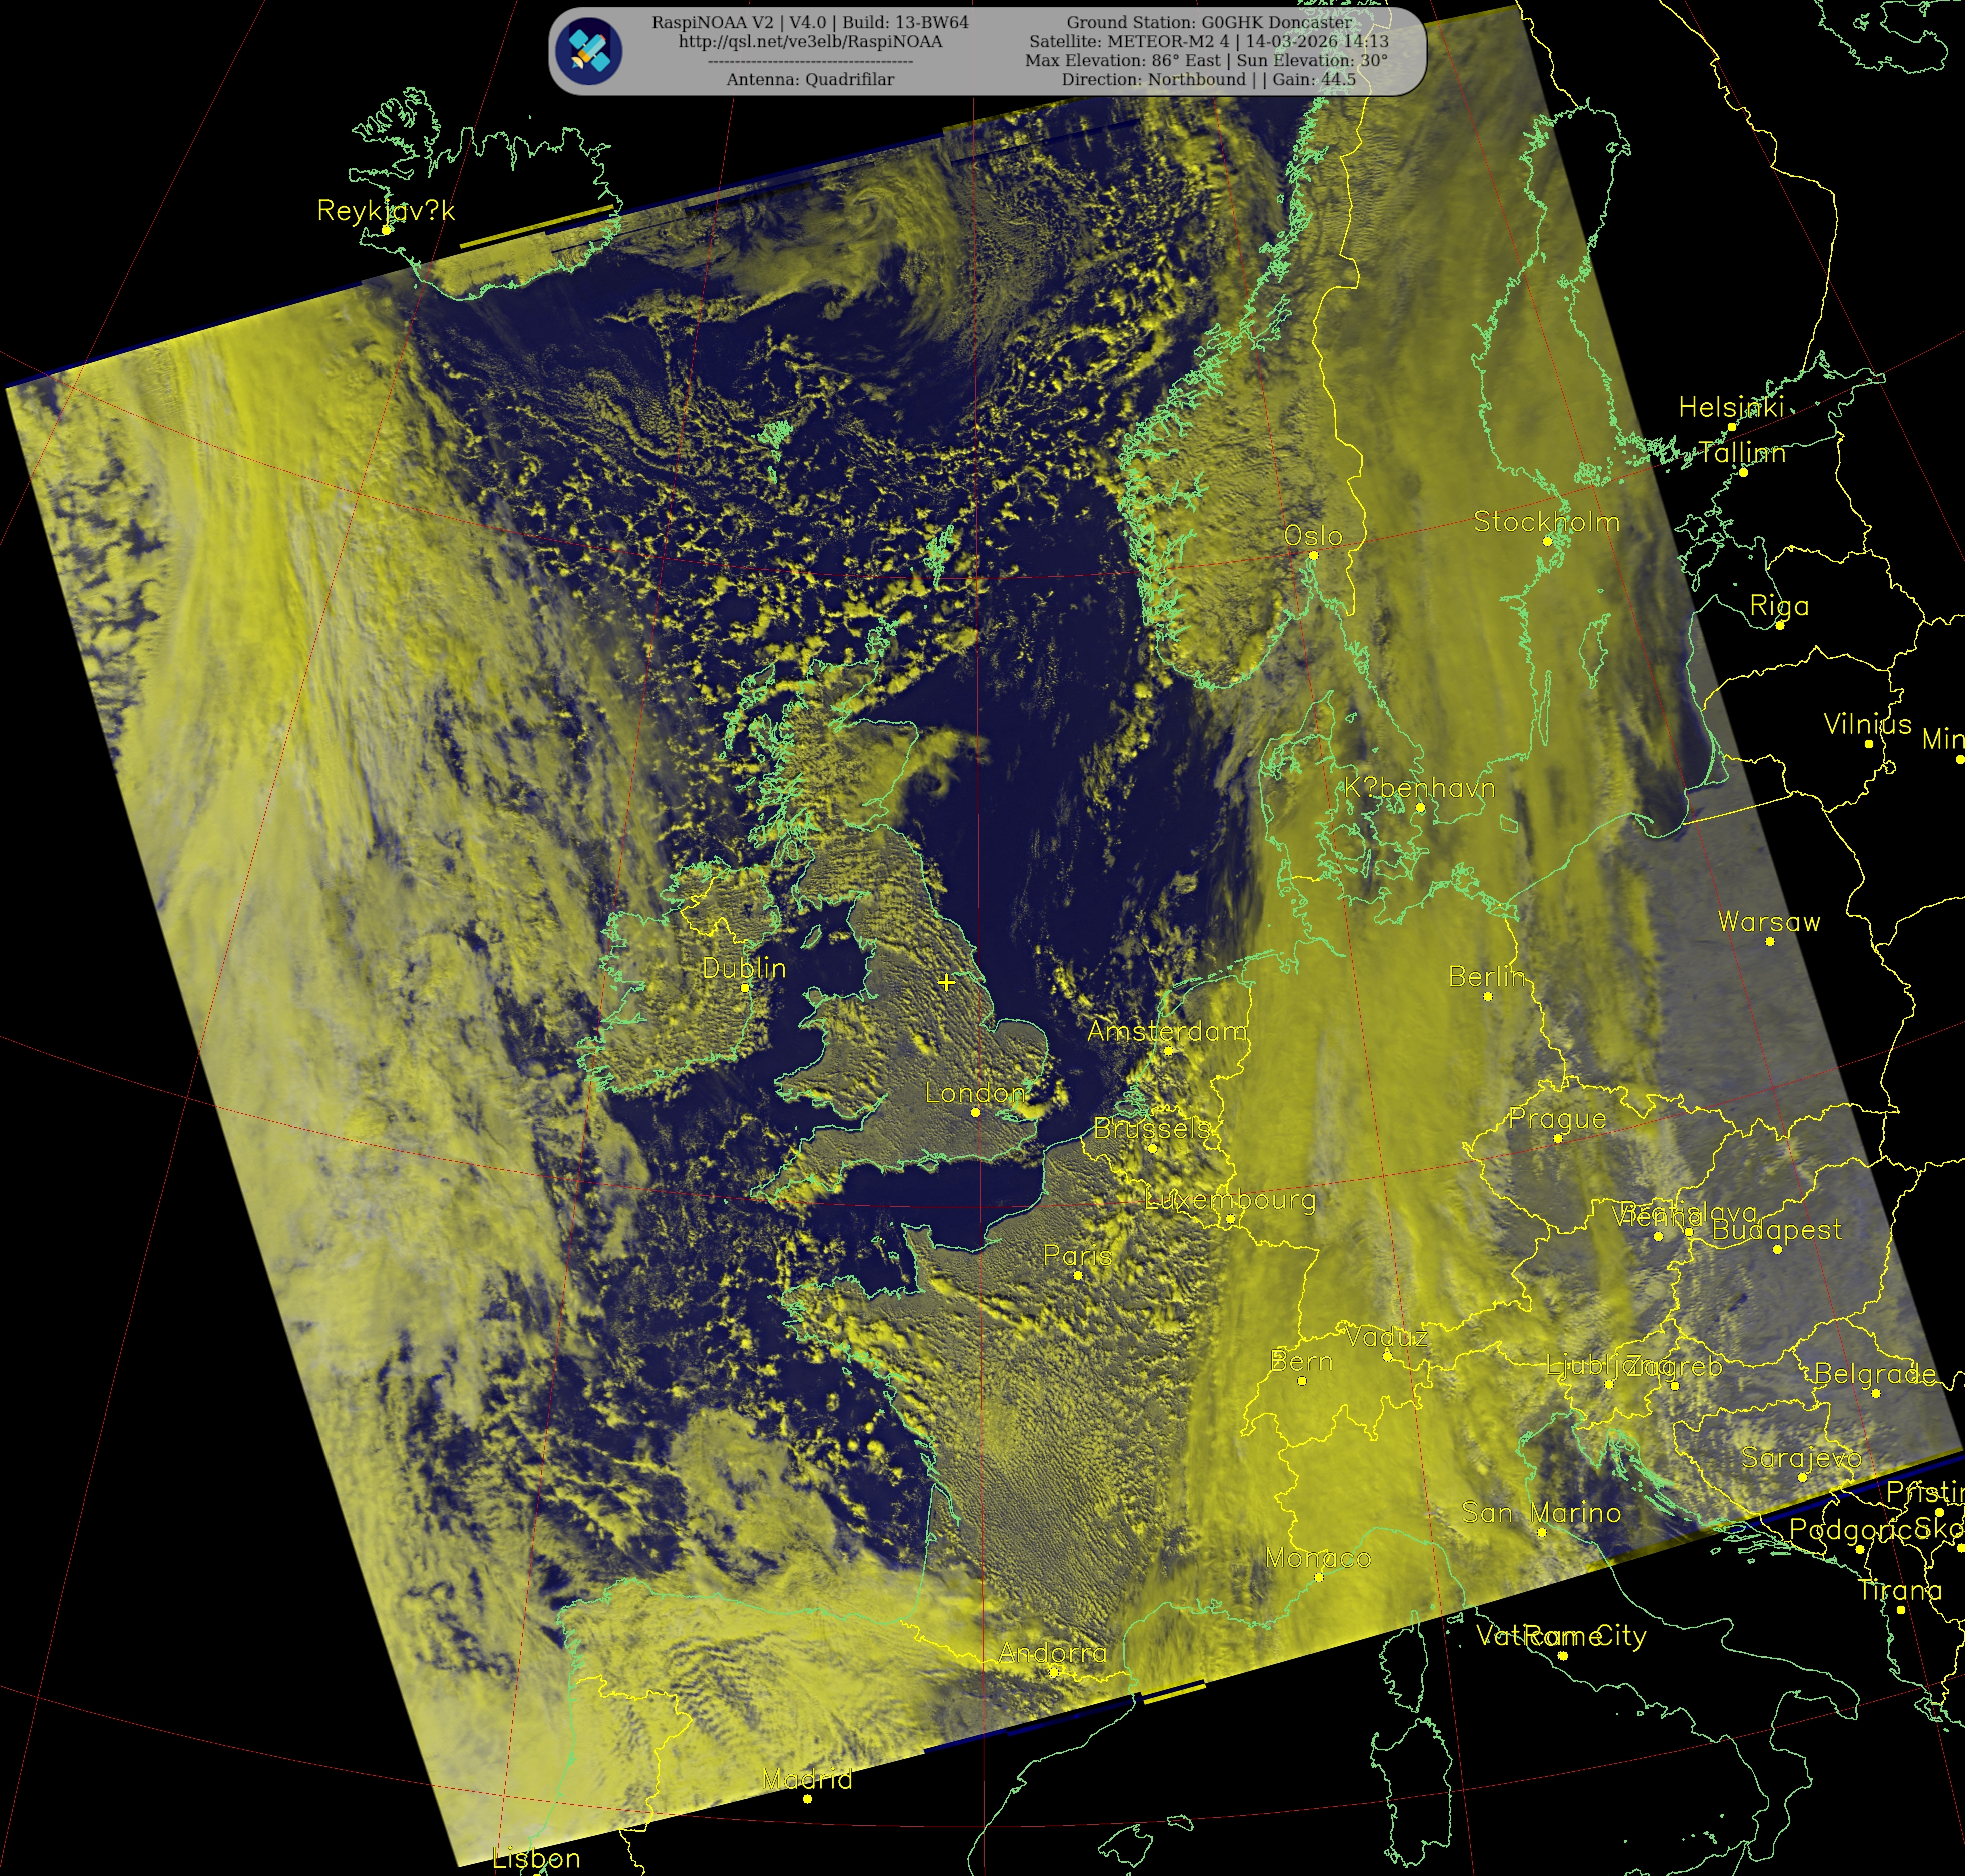Click the Dublin city dot marker
This screenshot has height=1876, width=1965.
click(x=745, y=987)
